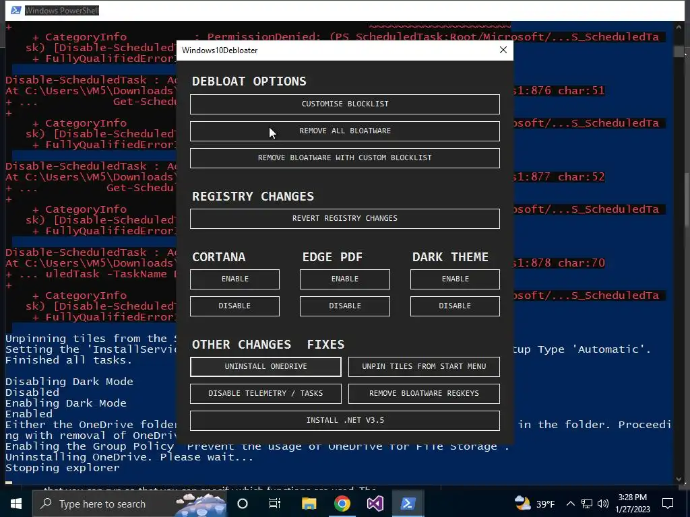The image size is (690, 517).
Task: Enable Dark Theme
Action: click(455, 279)
